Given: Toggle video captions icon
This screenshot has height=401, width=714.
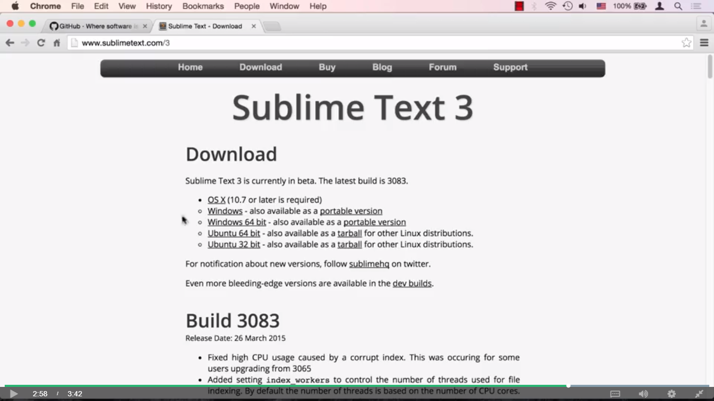Looking at the screenshot, I should (x=615, y=394).
